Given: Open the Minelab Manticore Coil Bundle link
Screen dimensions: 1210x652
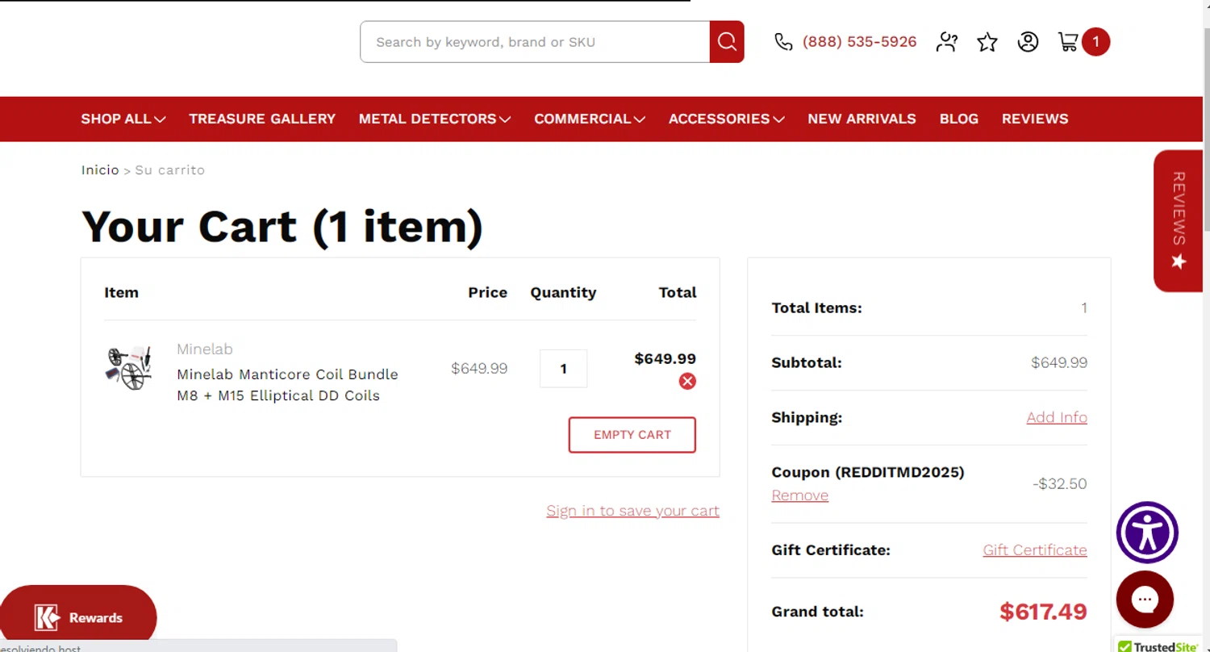Looking at the screenshot, I should 287,385.
